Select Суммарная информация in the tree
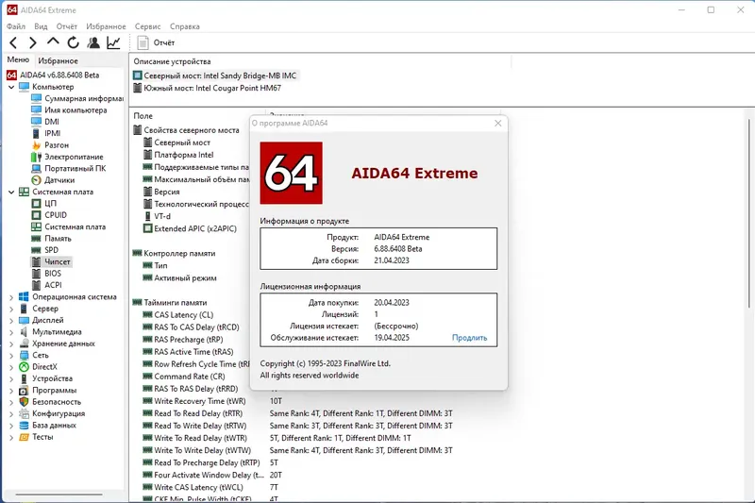The height and width of the screenshot is (503, 755). pyautogui.click(x=77, y=98)
